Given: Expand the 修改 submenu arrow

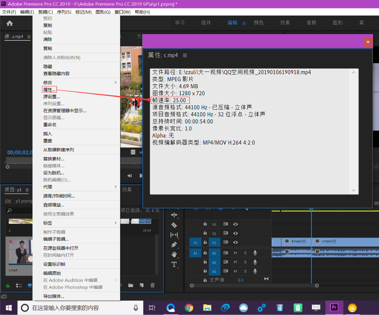Looking at the screenshot, I should pyautogui.click(x=115, y=83).
